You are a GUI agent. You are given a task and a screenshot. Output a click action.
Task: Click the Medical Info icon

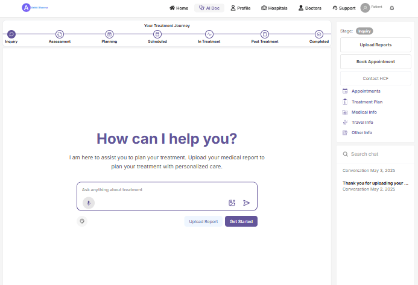(x=345, y=112)
